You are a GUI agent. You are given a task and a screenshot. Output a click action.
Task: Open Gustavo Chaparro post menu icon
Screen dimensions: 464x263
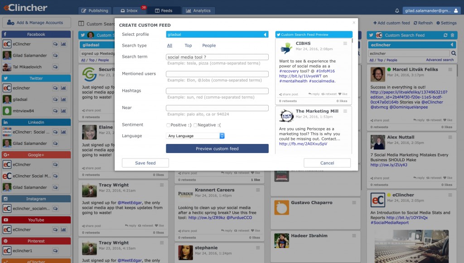point(354,203)
